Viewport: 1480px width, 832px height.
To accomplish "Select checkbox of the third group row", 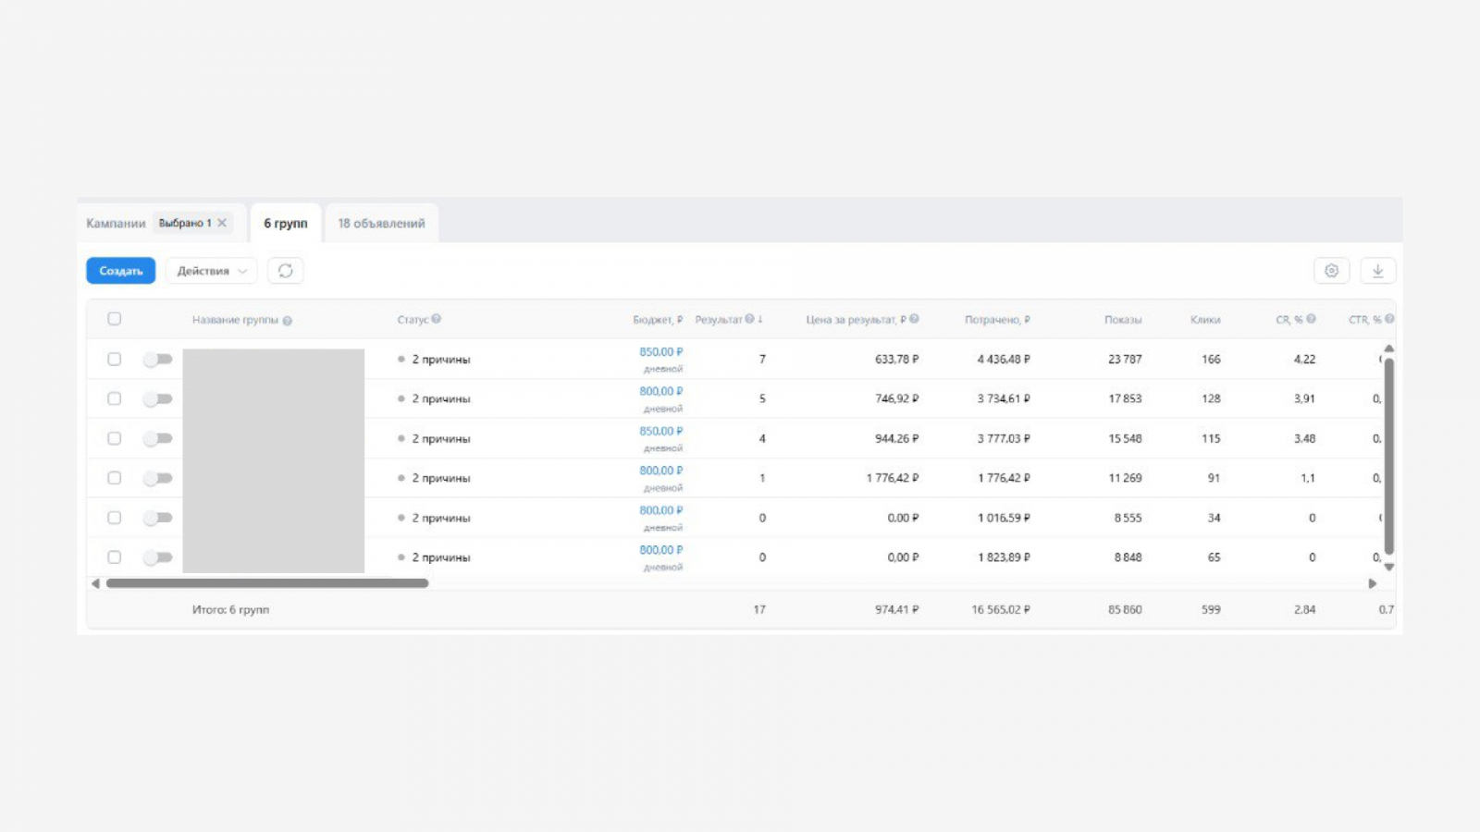I will click(114, 438).
